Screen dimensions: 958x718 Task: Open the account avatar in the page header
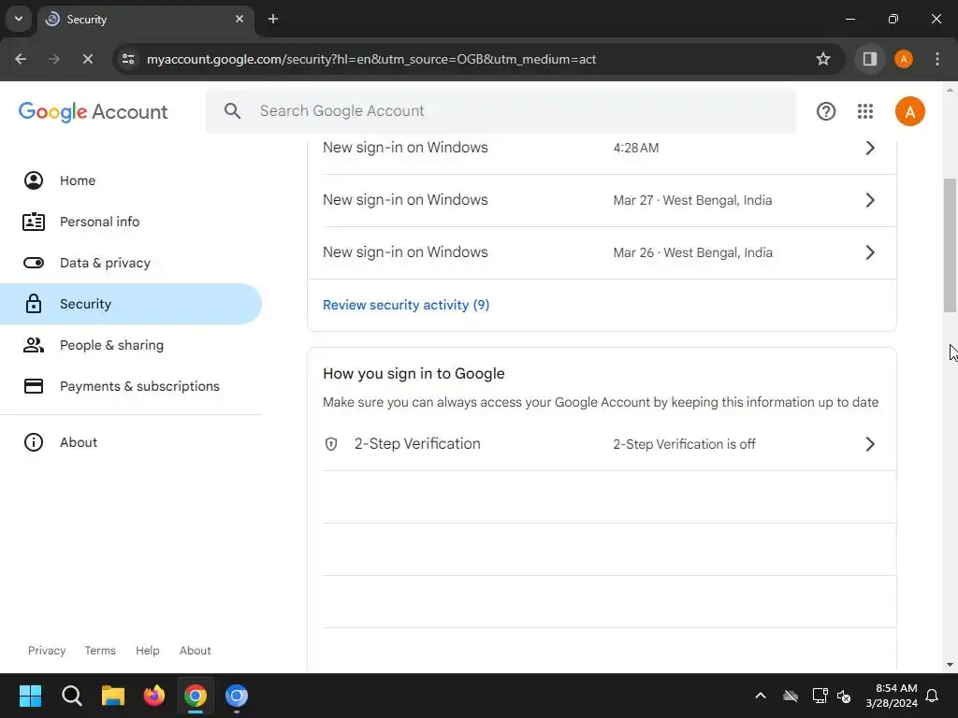tap(909, 111)
